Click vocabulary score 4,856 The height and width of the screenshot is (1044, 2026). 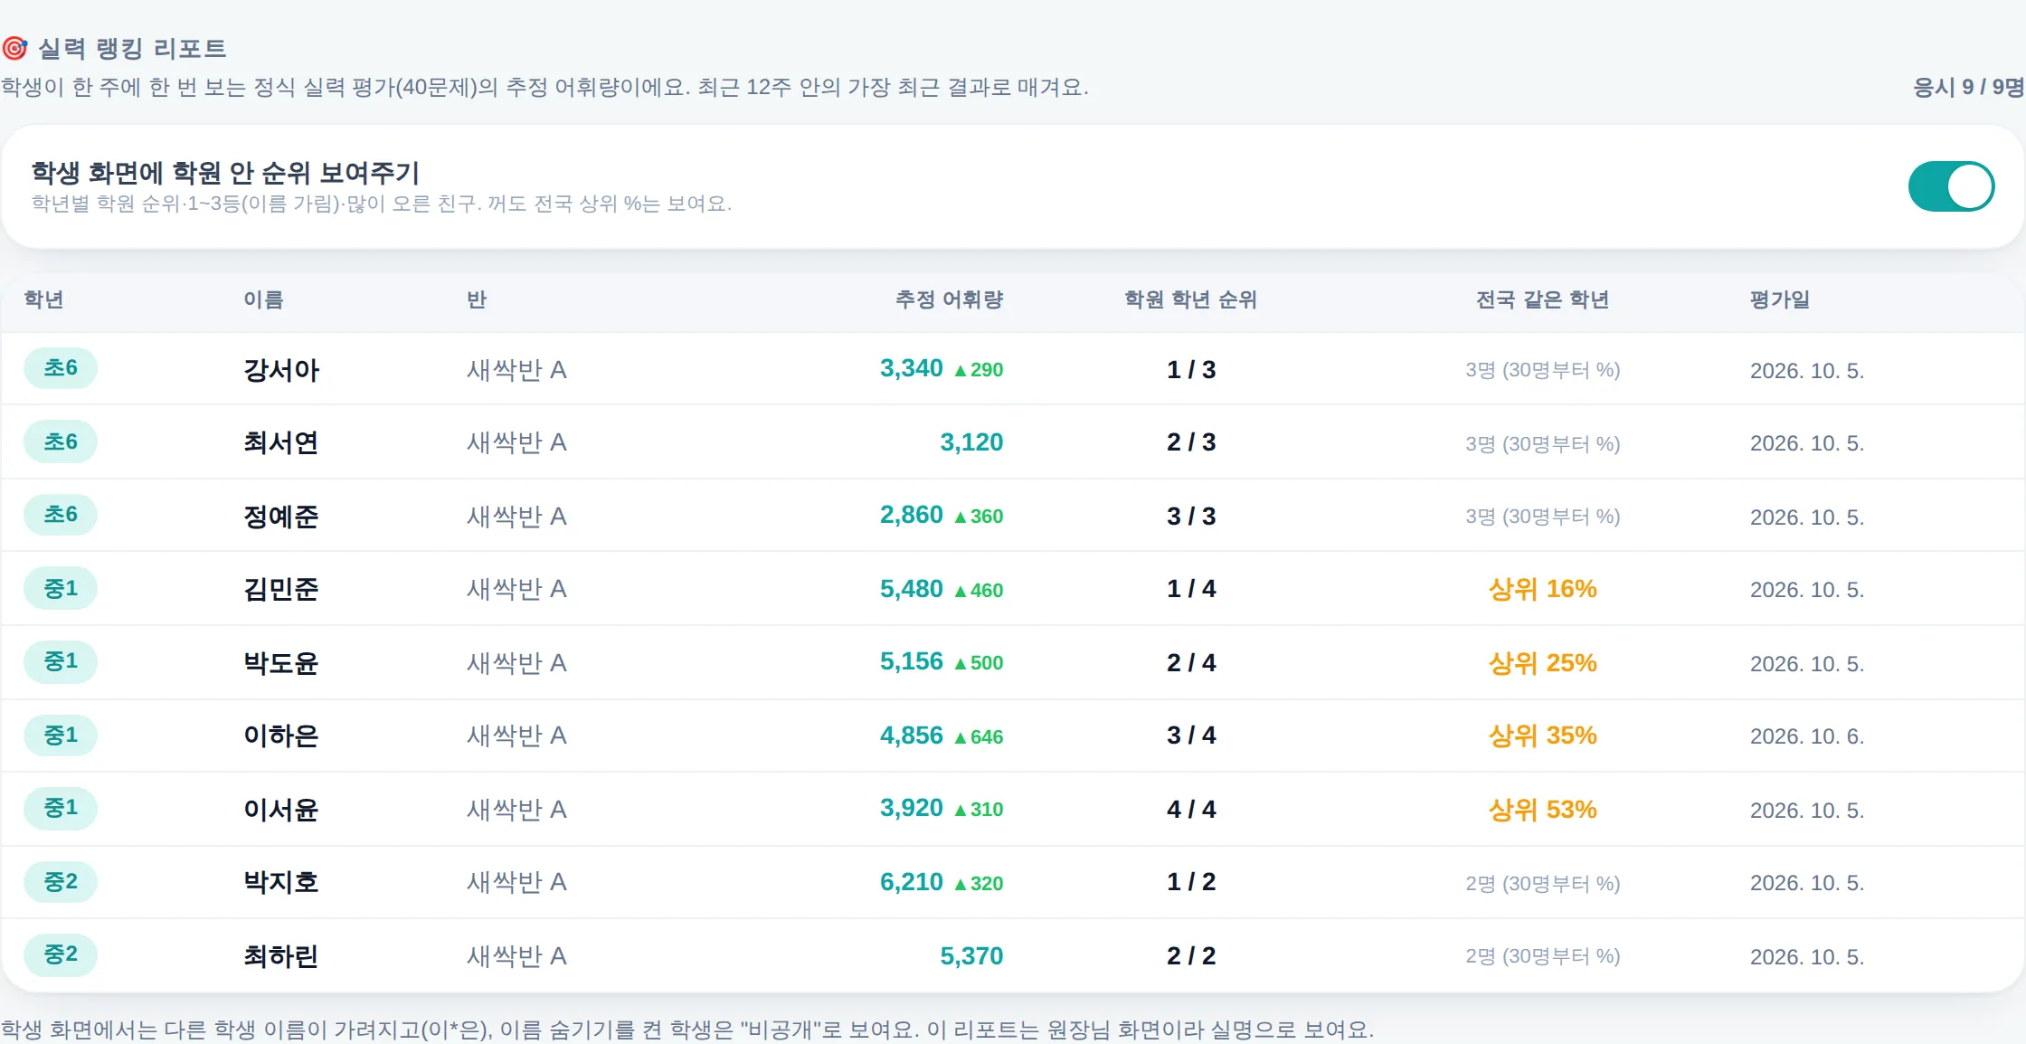point(911,736)
